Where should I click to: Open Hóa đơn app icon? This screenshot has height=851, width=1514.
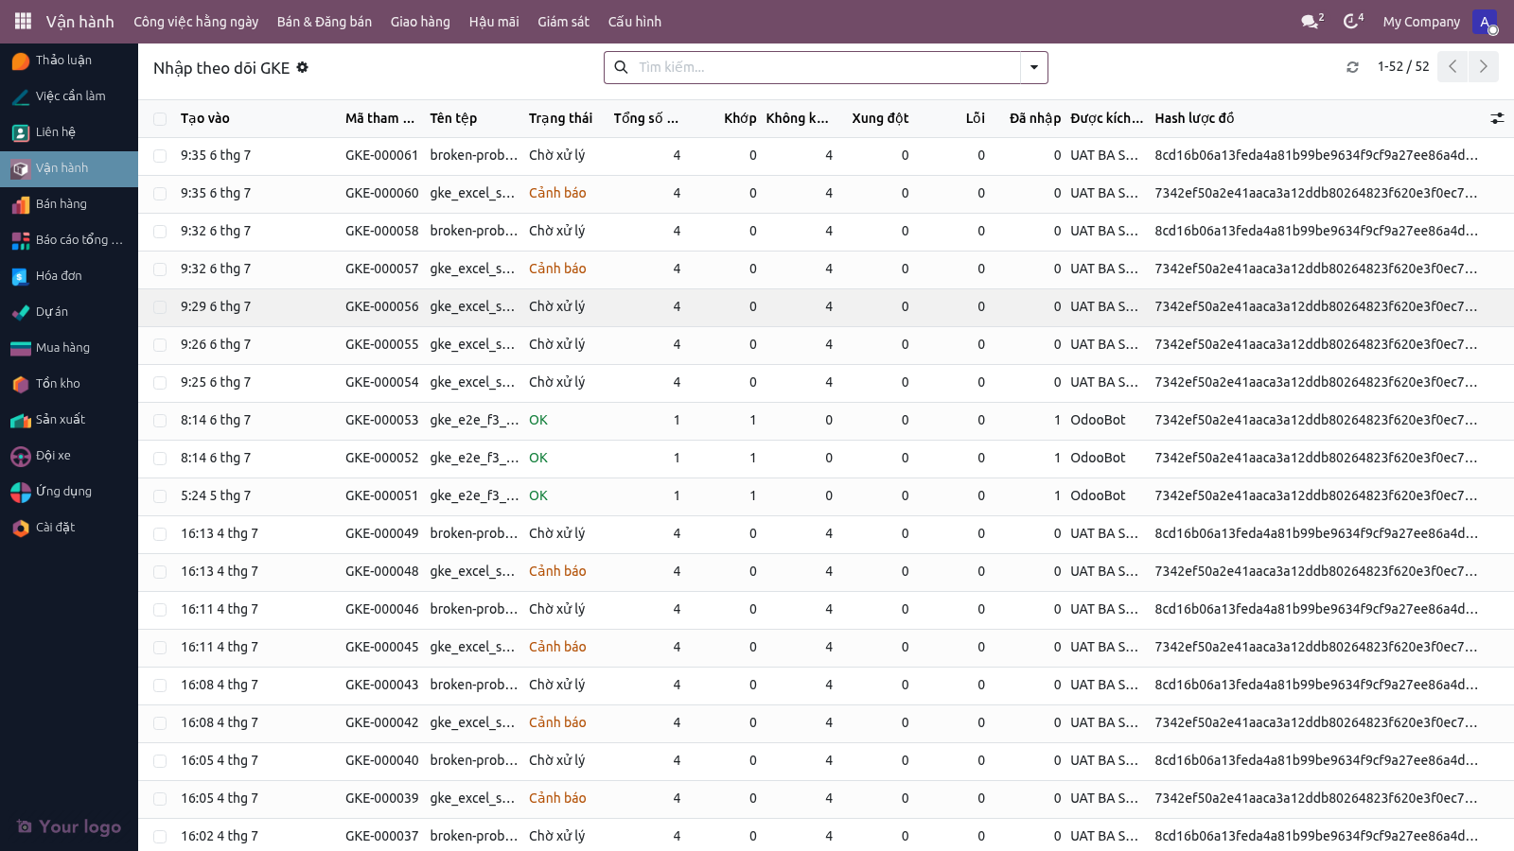[21, 276]
